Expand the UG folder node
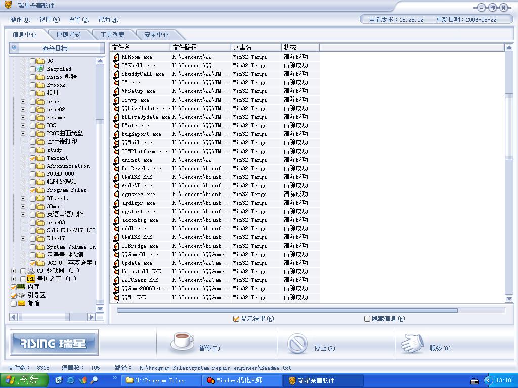Image resolution: width=518 pixels, height=388 pixels. [23, 61]
